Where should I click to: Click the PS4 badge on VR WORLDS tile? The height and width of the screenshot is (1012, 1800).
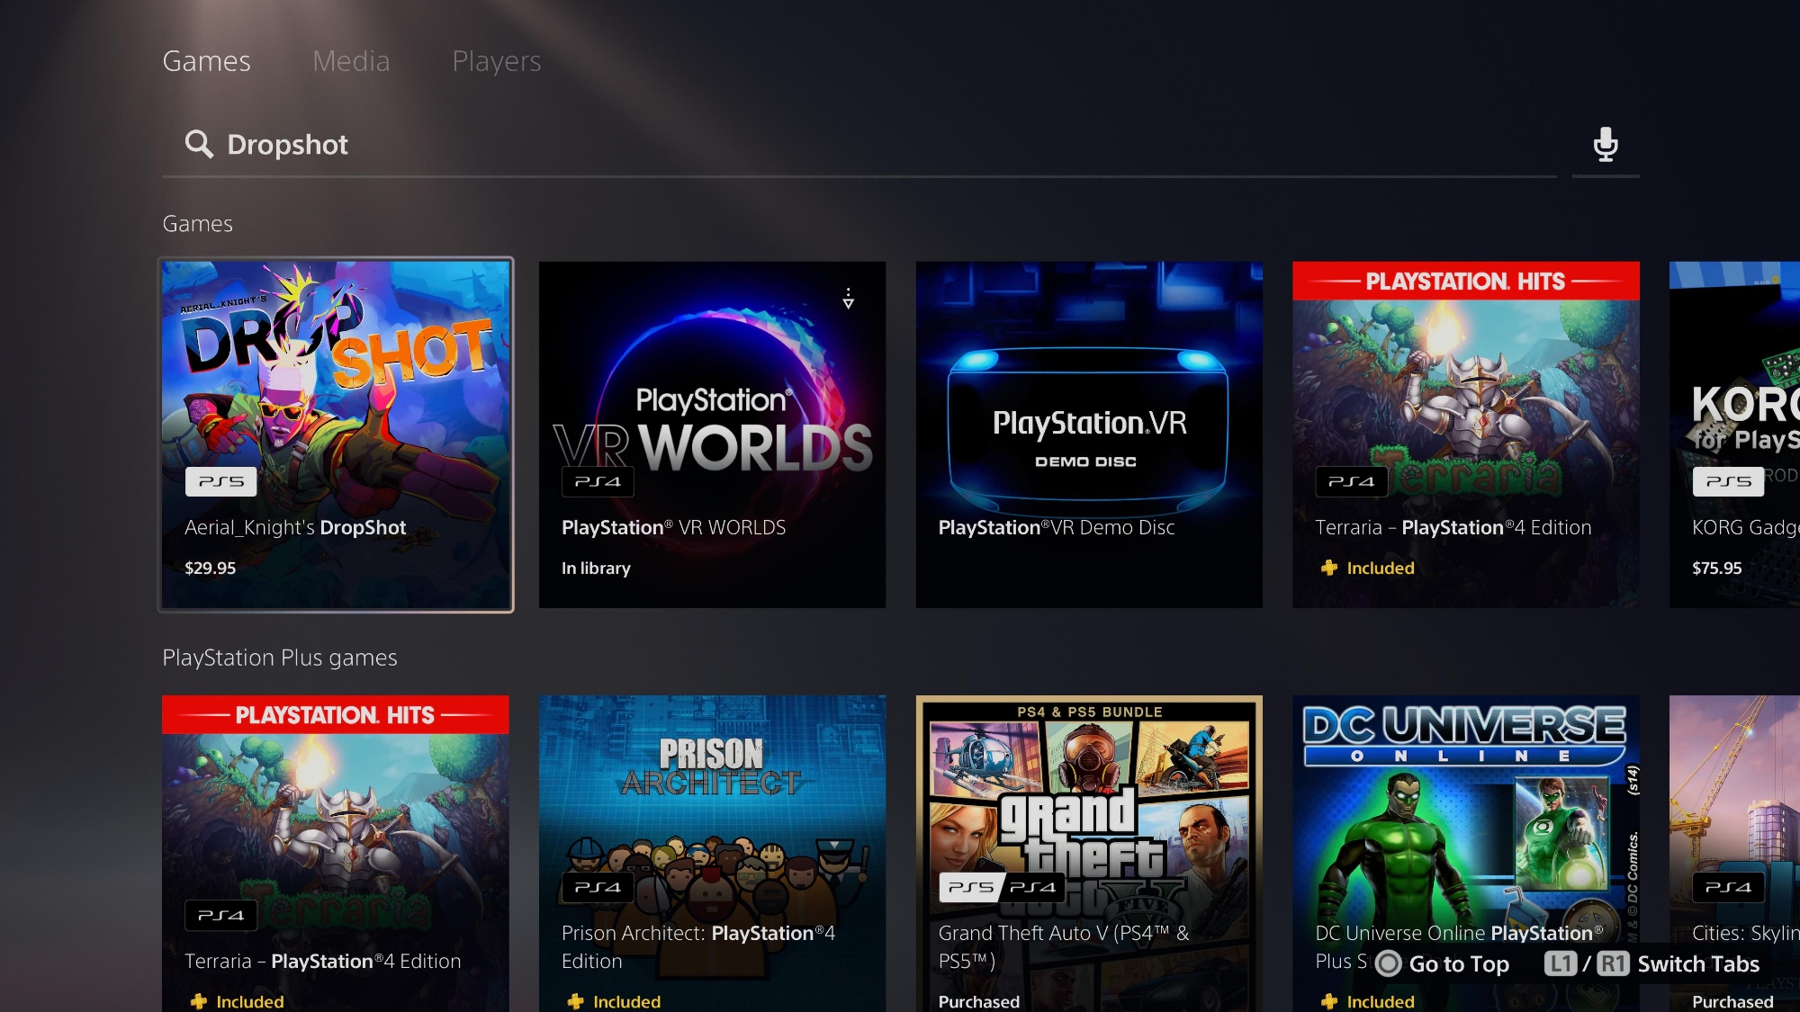pyautogui.click(x=598, y=481)
